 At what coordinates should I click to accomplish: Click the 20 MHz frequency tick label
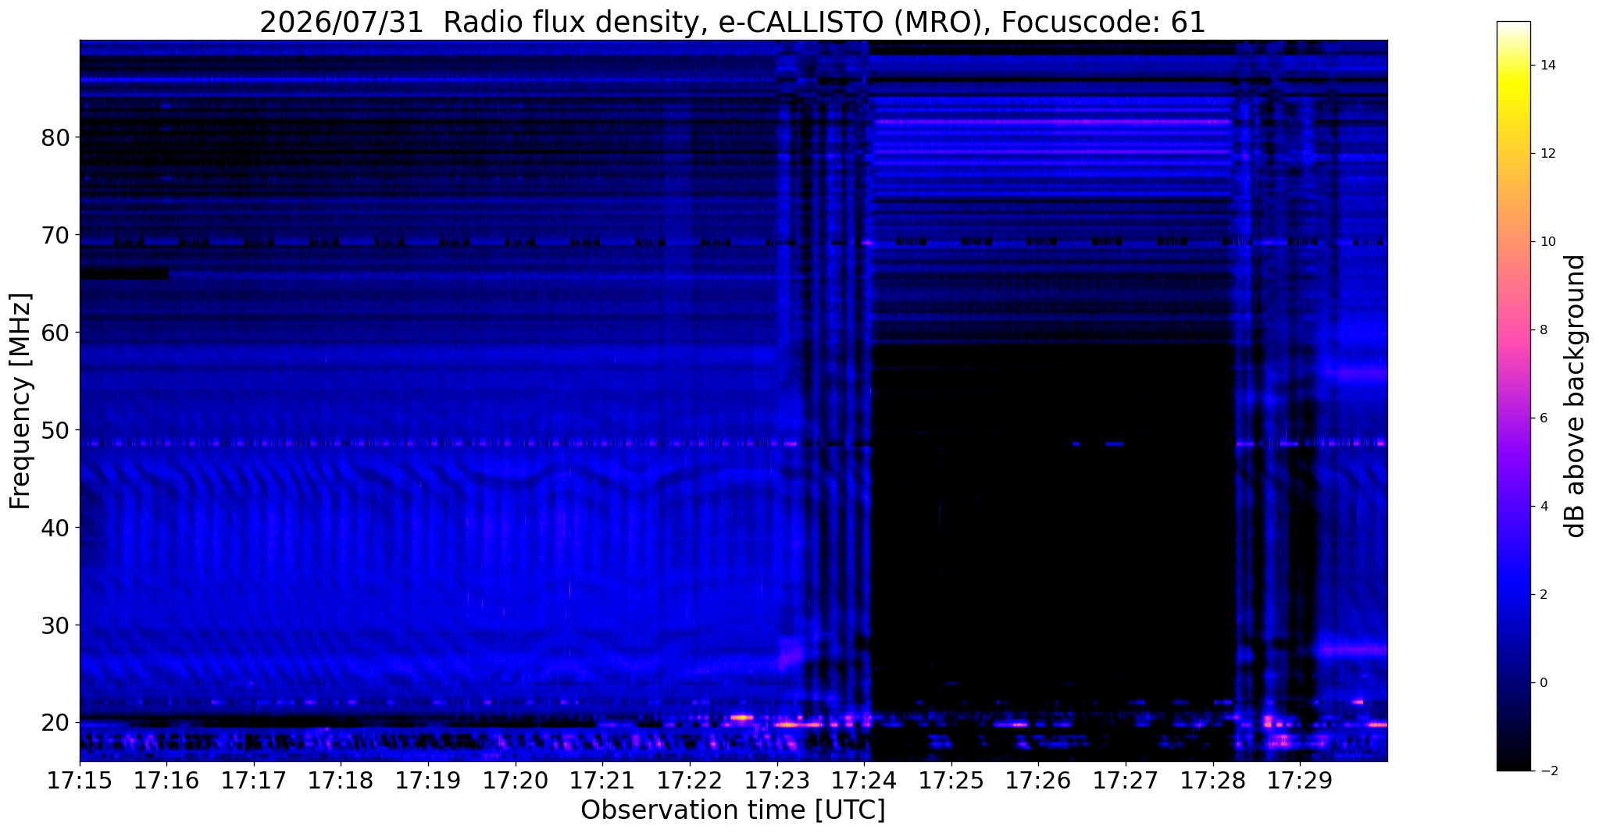(55, 723)
